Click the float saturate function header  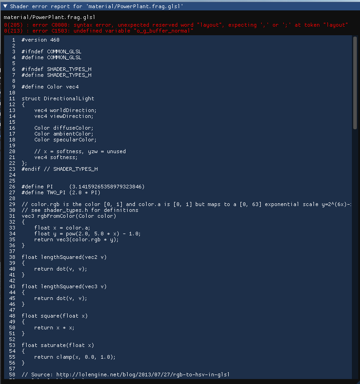58,345
